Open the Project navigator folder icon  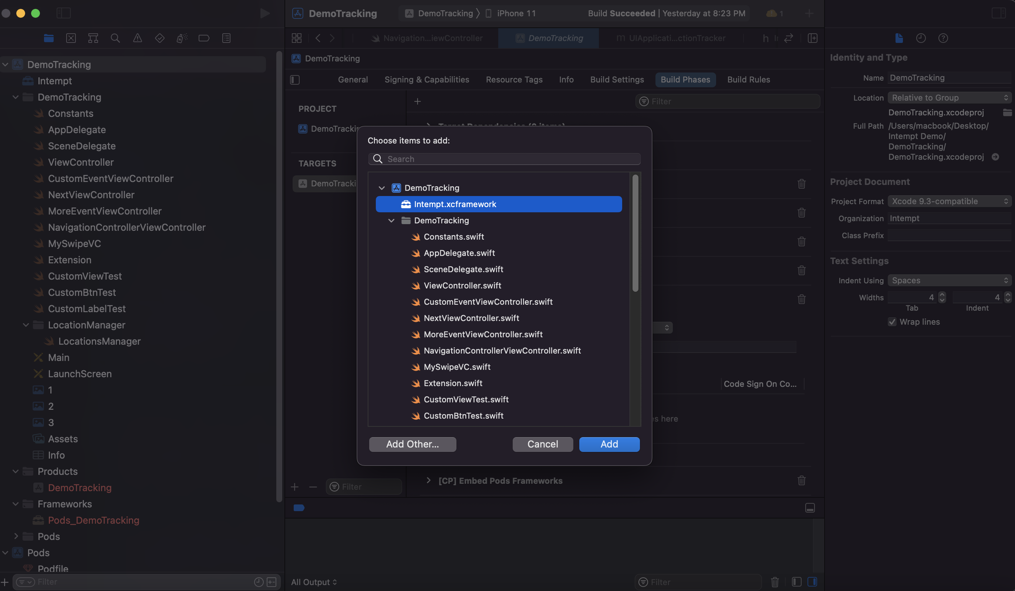tap(49, 38)
